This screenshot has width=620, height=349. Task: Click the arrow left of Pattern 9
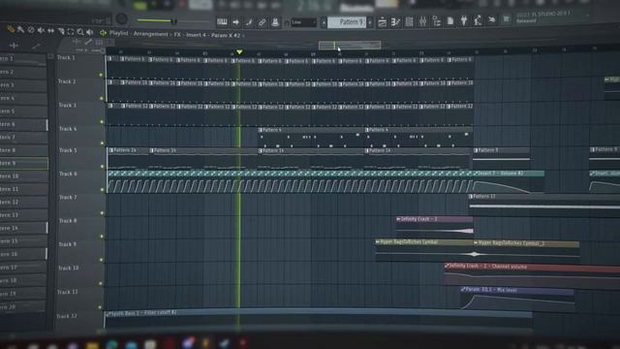click(324, 22)
